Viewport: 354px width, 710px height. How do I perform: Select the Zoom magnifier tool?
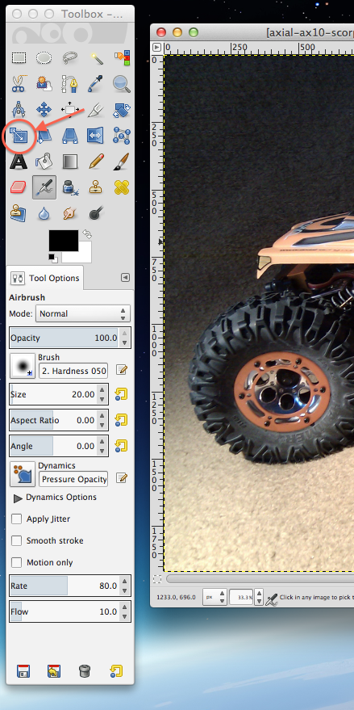click(x=122, y=83)
